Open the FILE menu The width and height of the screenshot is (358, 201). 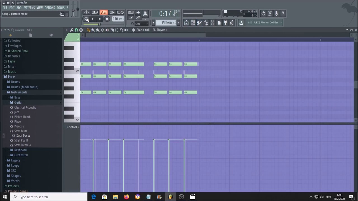[x=5, y=8]
